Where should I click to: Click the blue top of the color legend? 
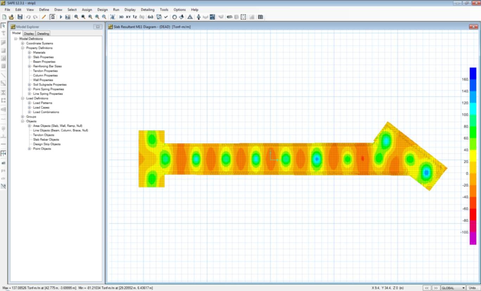(x=473, y=71)
